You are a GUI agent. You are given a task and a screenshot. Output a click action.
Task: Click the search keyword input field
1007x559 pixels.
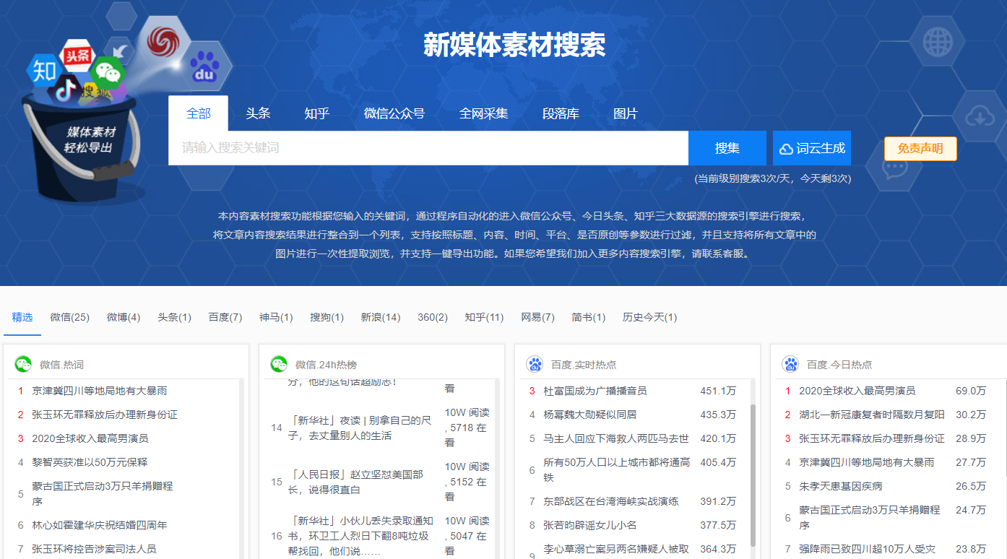(x=428, y=148)
